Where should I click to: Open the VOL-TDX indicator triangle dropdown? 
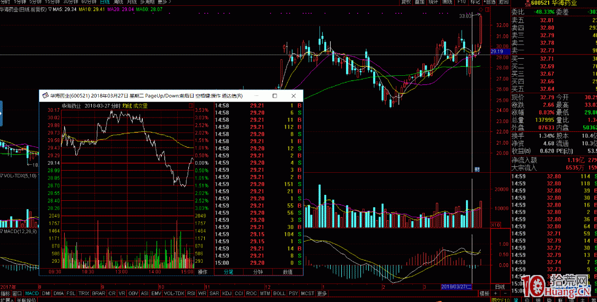pos(2,176)
